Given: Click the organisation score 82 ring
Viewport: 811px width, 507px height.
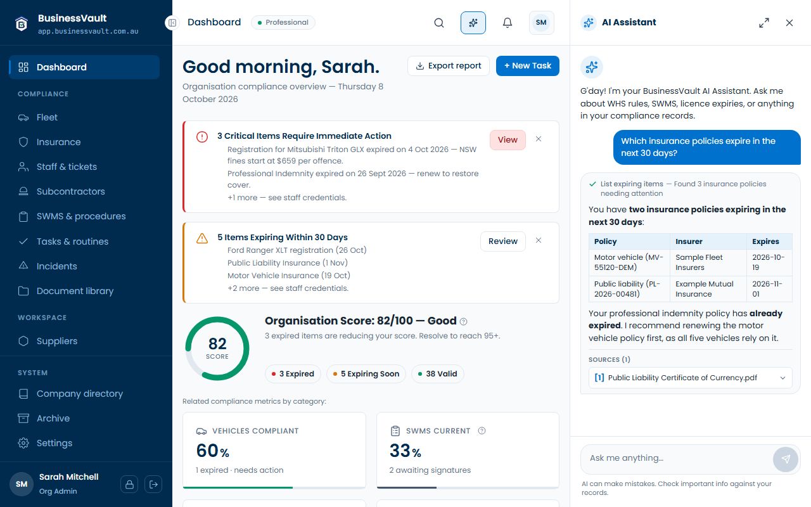Looking at the screenshot, I should tap(217, 349).
